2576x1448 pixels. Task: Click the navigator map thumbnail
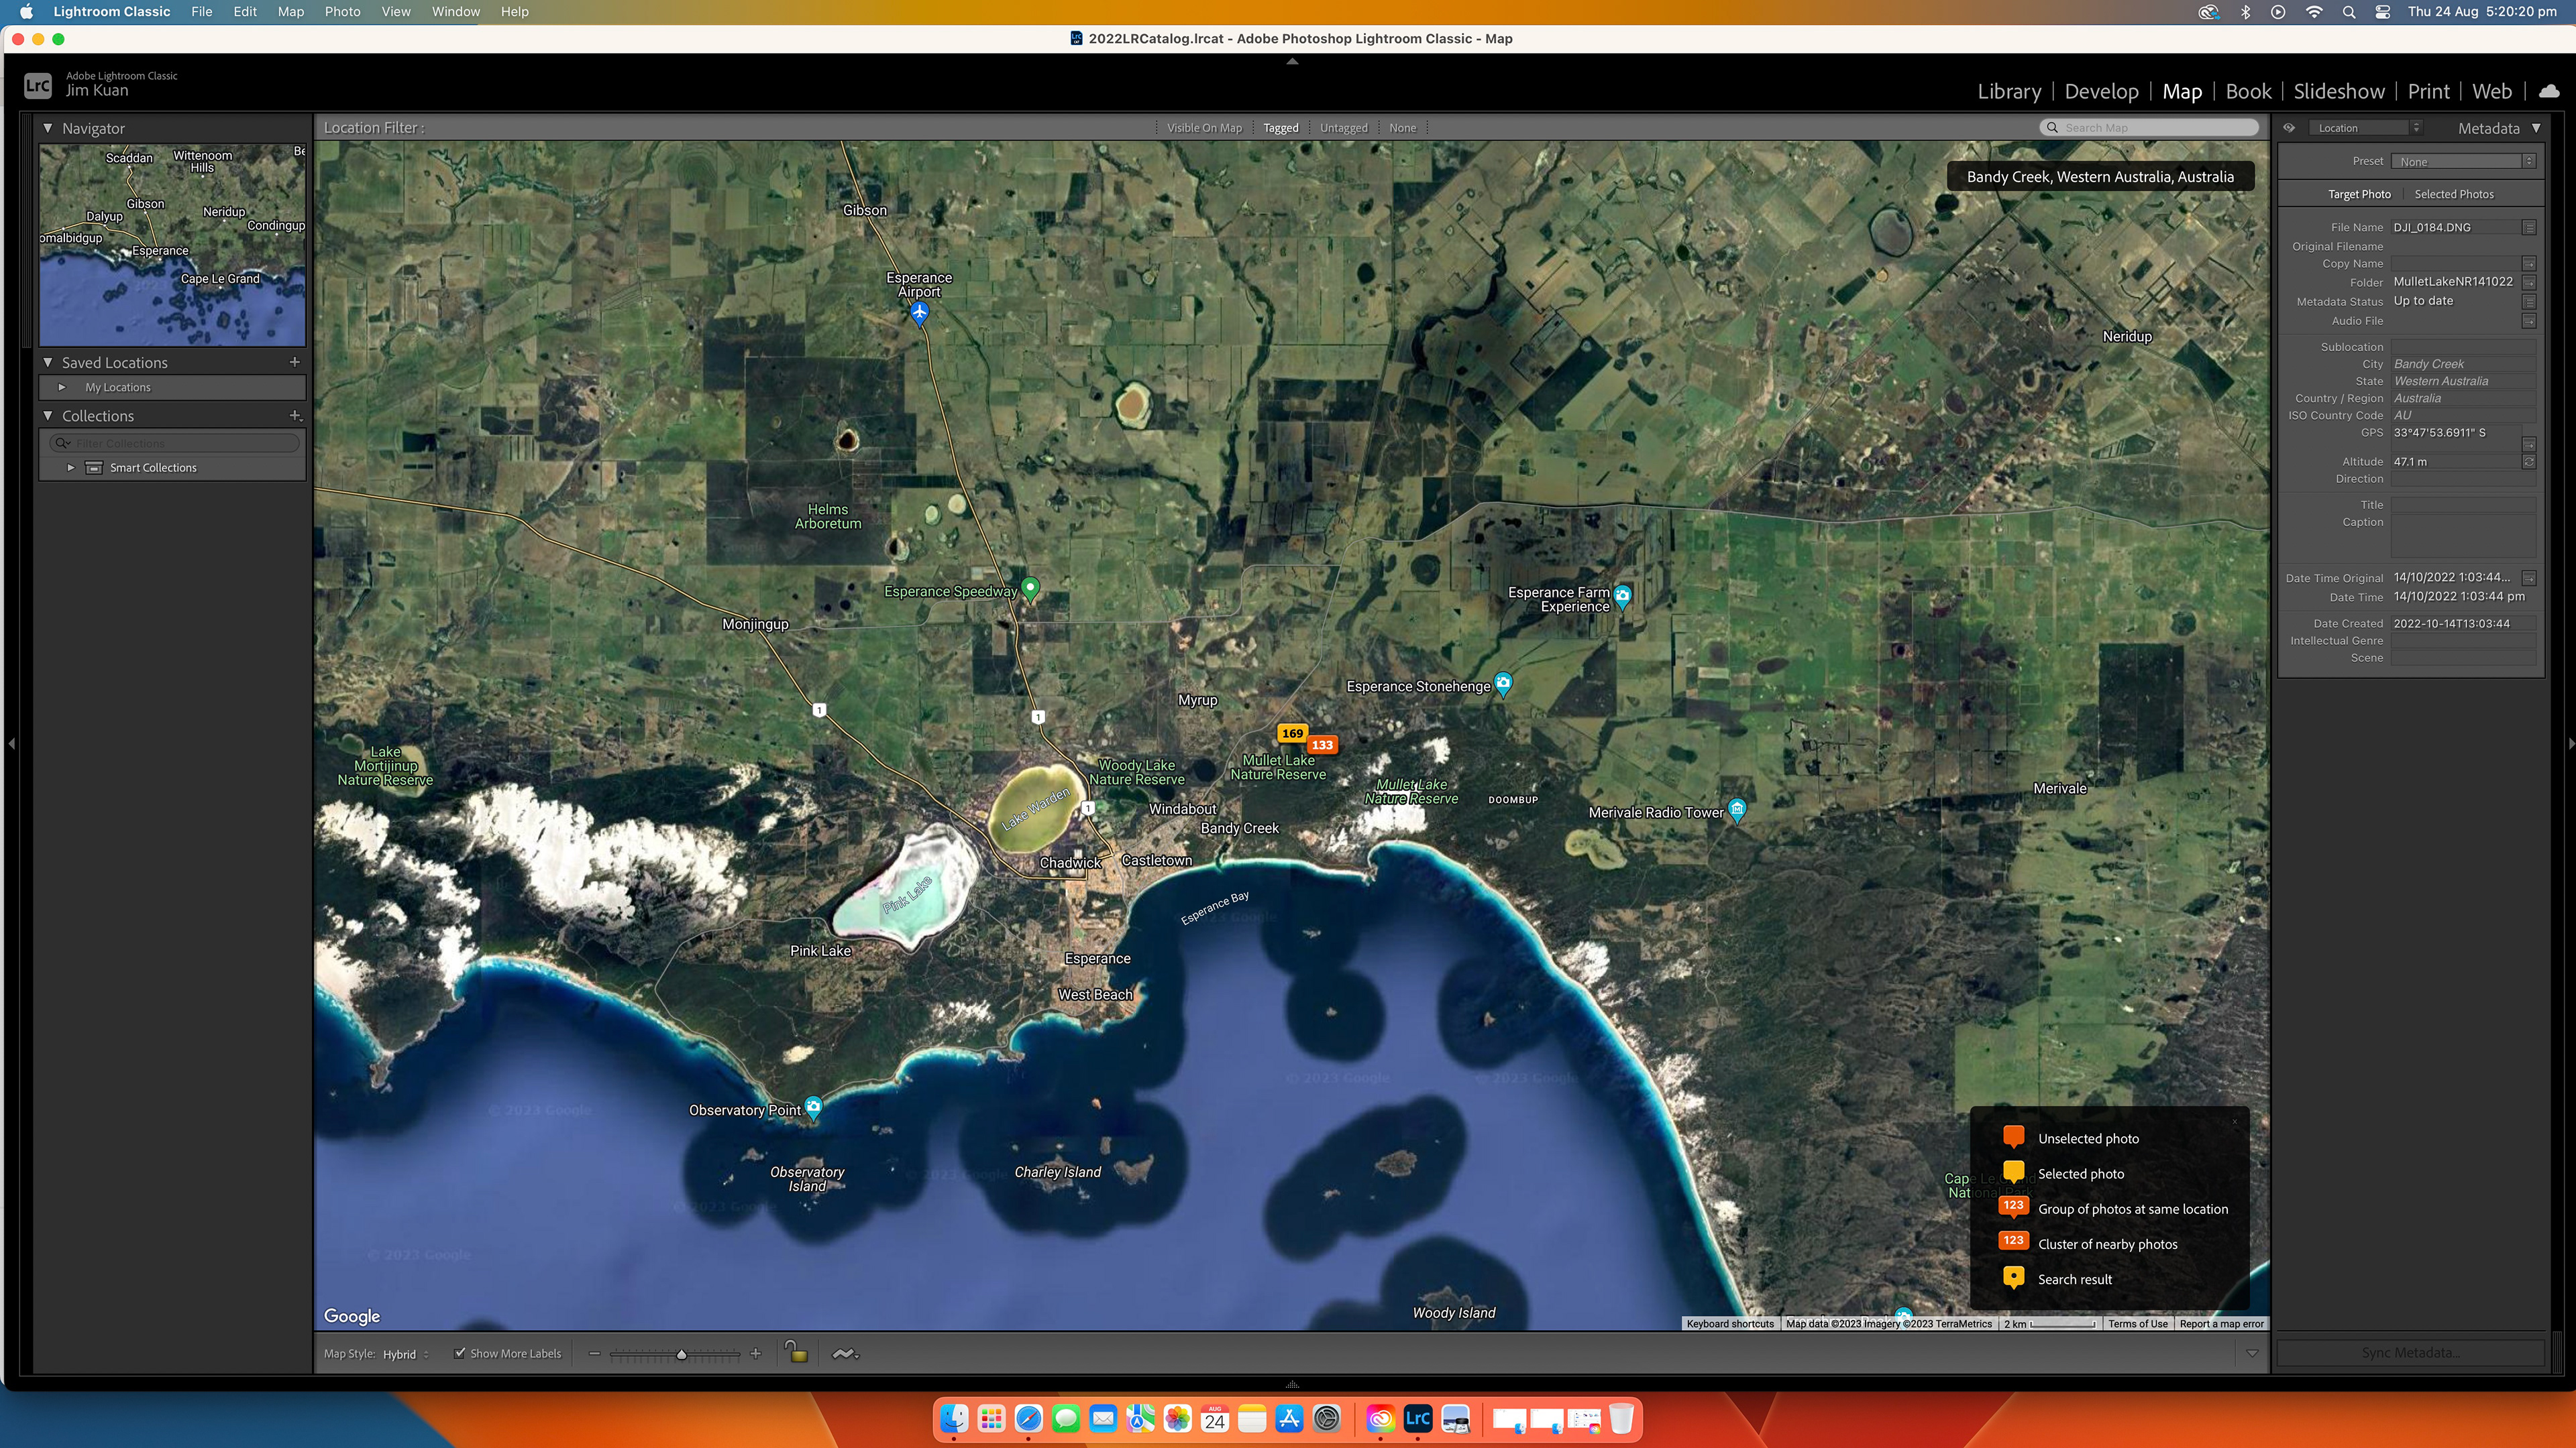tap(172, 245)
